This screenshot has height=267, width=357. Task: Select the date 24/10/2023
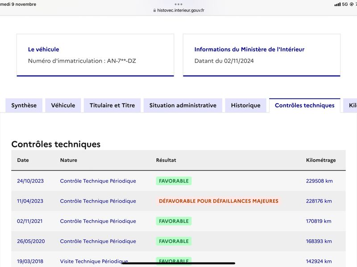(x=30, y=181)
